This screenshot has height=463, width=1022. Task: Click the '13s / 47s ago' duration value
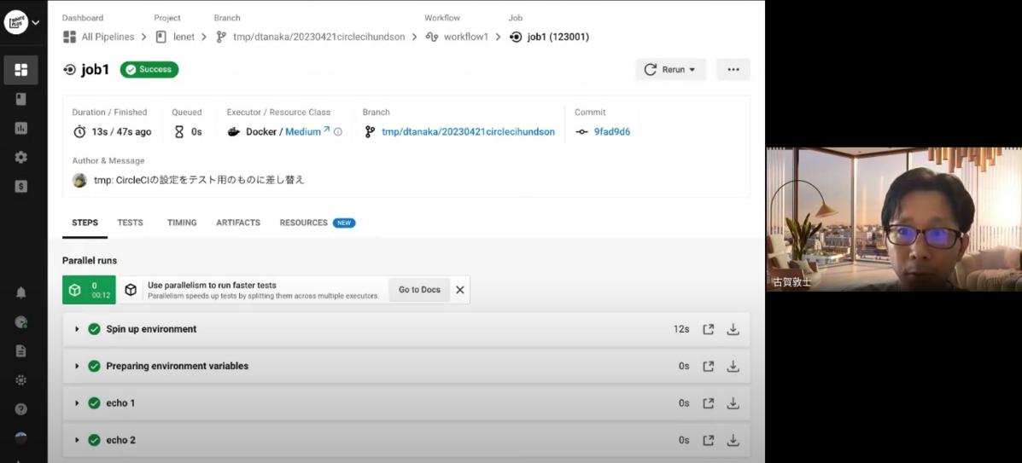[121, 131]
